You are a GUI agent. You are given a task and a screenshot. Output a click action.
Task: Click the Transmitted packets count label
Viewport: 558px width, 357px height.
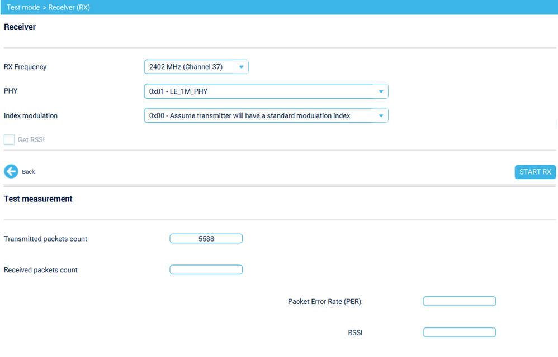tap(45, 239)
